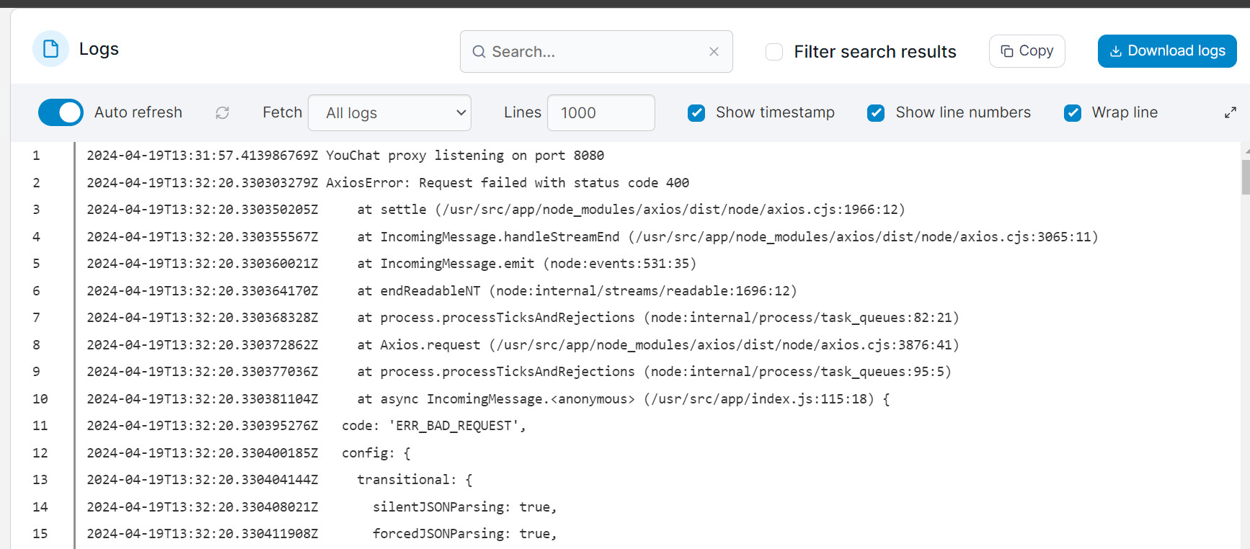
Task: Expand logs view to fullscreen
Action: tap(1230, 112)
